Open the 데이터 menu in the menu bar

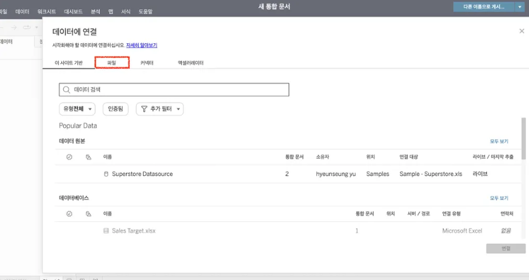click(x=22, y=11)
